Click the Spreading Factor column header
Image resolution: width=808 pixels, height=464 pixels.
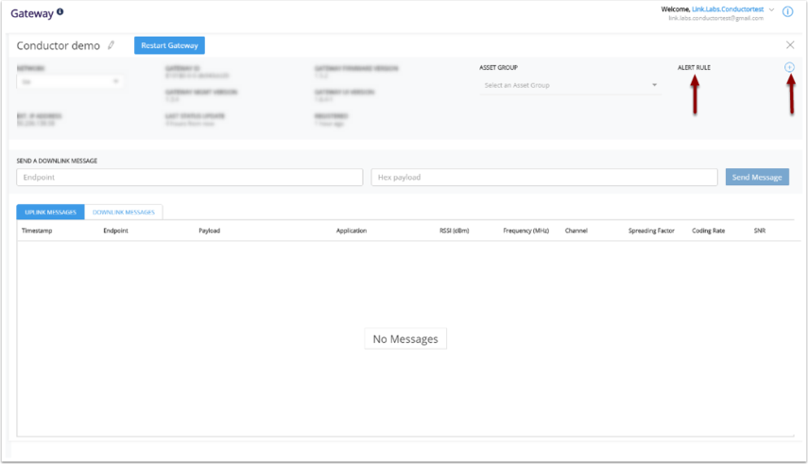651,231
